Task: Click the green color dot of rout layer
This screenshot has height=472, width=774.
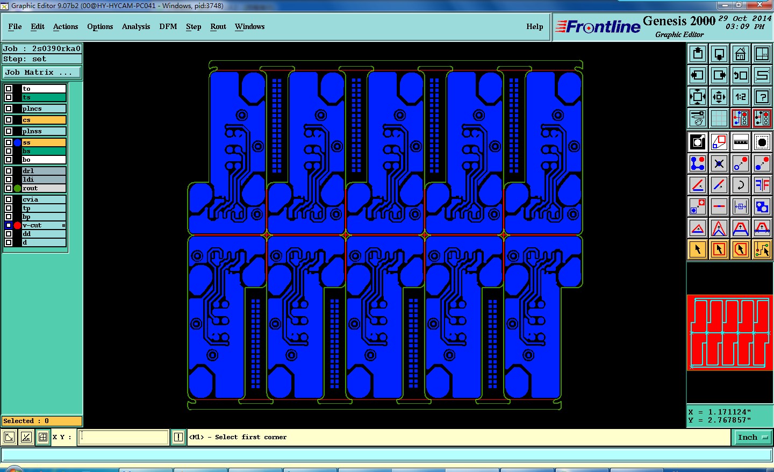Action: [17, 188]
